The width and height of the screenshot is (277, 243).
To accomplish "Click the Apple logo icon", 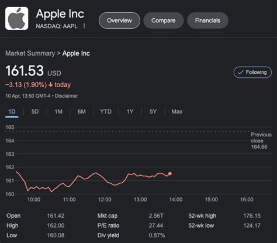I will (17, 18).
